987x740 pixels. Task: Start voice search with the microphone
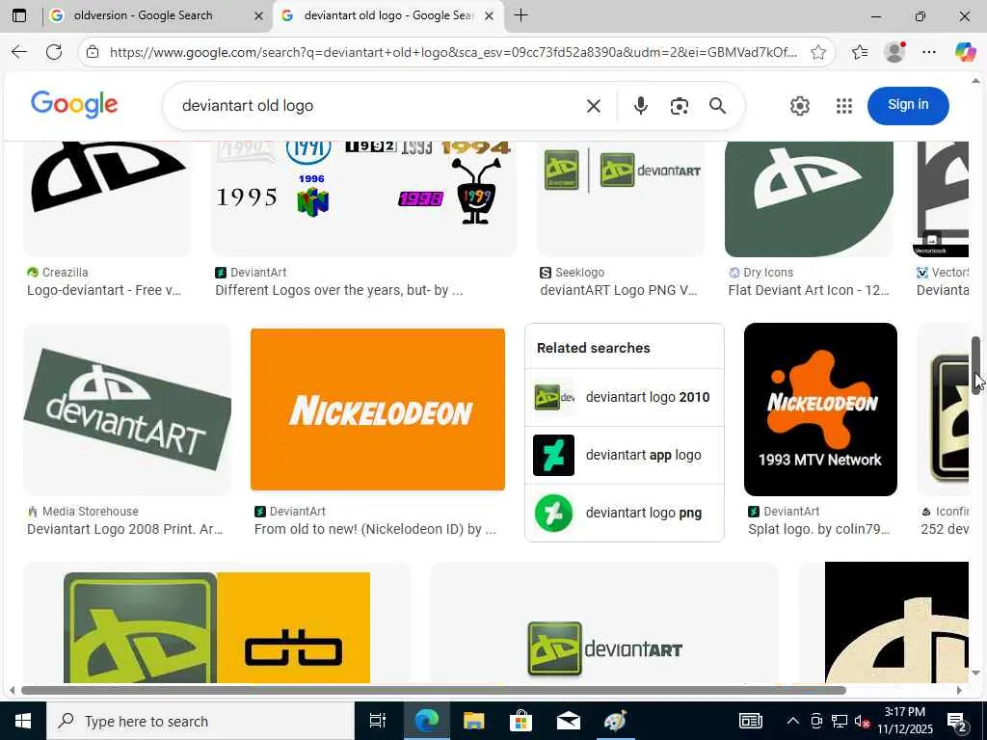(x=640, y=106)
